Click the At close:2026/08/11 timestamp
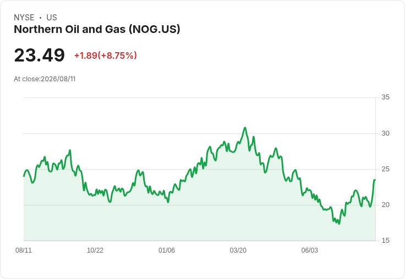 click(45, 79)
